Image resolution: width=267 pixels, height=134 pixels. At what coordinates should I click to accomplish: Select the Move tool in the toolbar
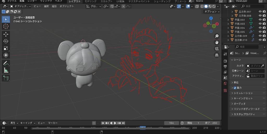(6, 34)
